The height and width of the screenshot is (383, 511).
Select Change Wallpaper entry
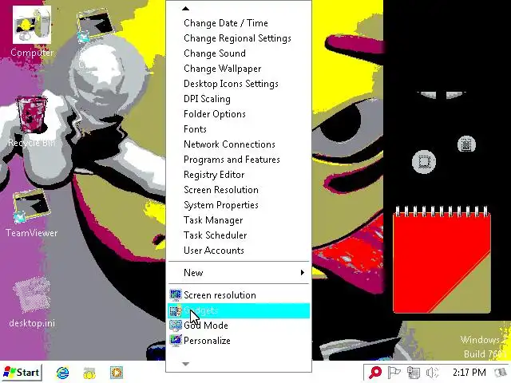[x=239, y=69]
